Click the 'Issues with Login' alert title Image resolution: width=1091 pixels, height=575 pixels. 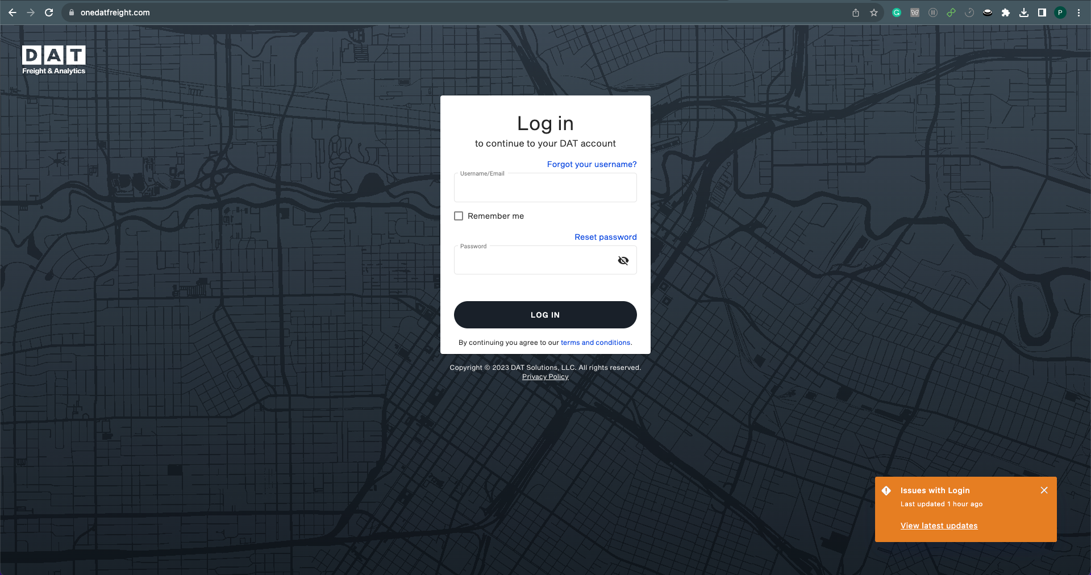point(935,490)
